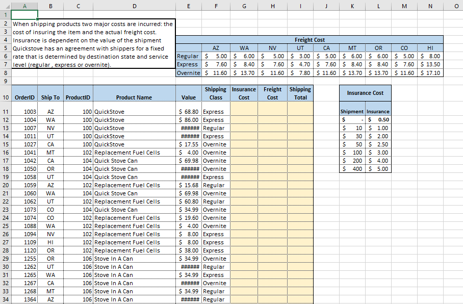Image resolution: width=463 pixels, height=304 pixels.
Task: Select the row 10 header
Action: coord(5,97)
